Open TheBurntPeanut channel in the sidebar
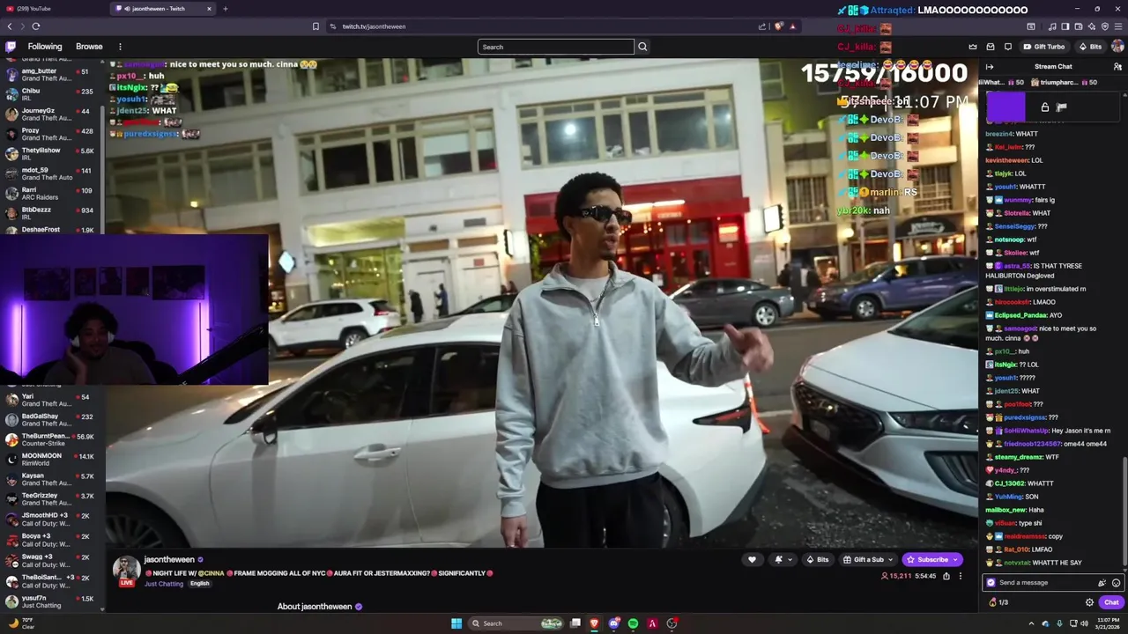 [x=53, y=439]
